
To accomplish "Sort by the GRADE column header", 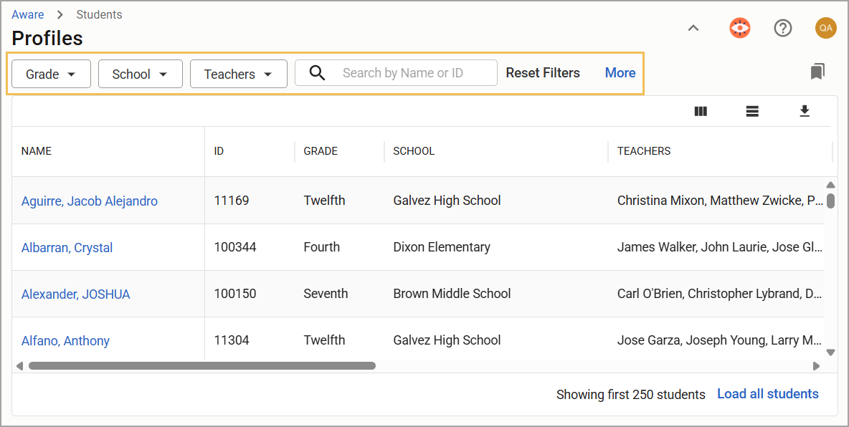I will tap(321, 151).
